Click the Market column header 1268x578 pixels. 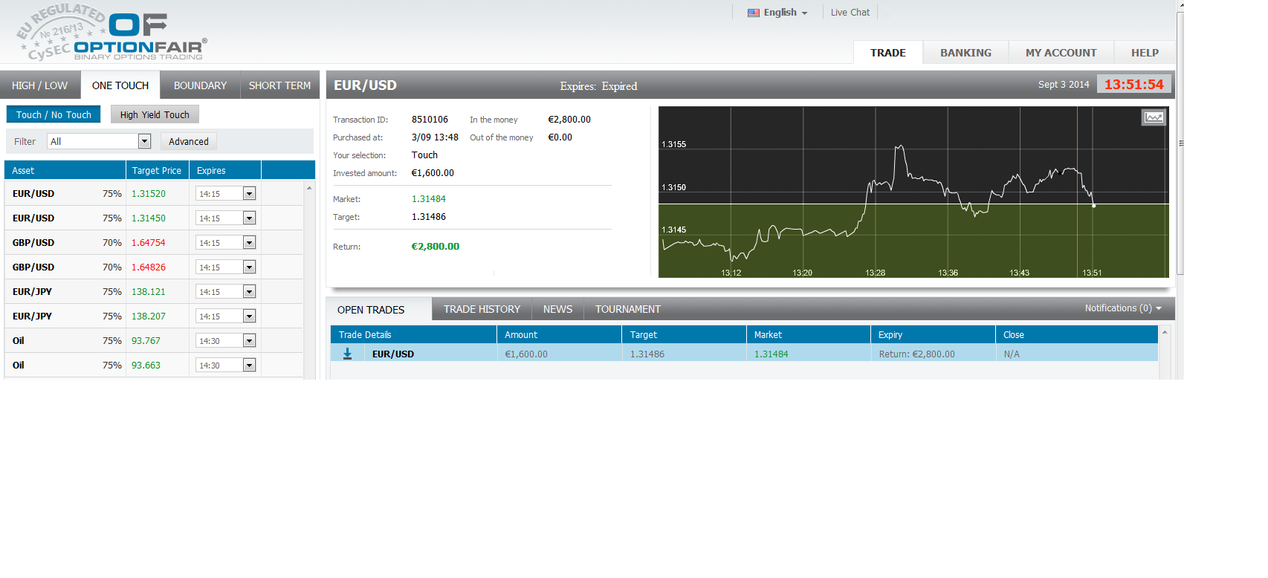point(808,335)
